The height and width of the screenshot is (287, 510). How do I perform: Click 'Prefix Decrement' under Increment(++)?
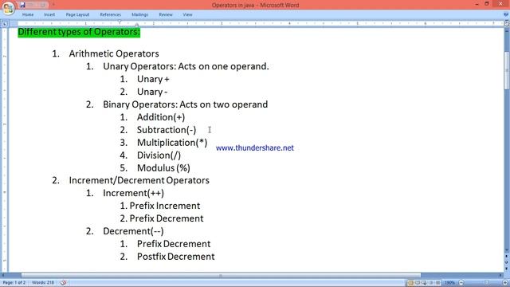[167, 218]
